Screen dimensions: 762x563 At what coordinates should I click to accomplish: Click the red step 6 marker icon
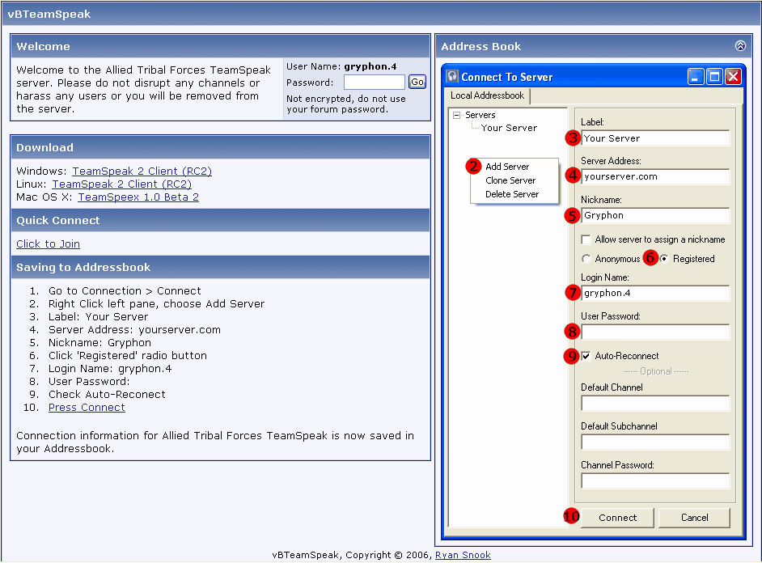650,259
